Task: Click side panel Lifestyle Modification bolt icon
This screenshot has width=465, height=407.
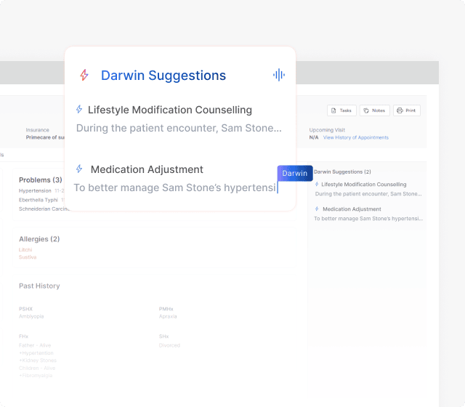Action: [317, 185]
